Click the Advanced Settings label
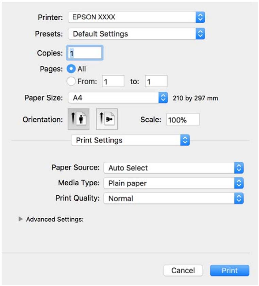Image resolution: width=259 pixels, height=286 pixels. coord(55,219)
